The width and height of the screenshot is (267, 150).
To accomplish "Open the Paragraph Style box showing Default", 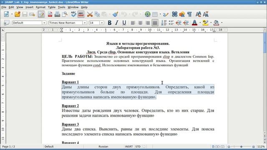I will point(27,23).
